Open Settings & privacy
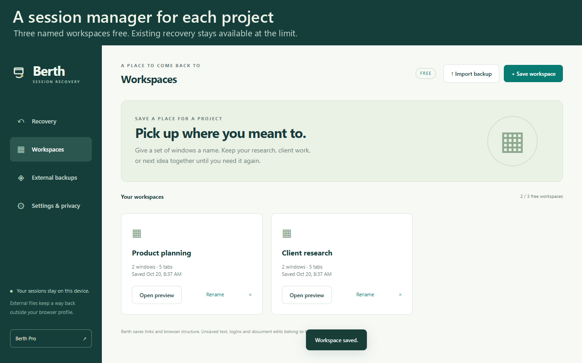The image size is (582, 363). click(x=51, y=206)
